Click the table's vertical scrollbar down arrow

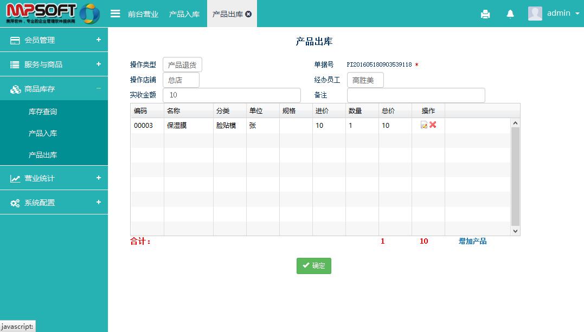pyautogui.click(x=515, y=231)
